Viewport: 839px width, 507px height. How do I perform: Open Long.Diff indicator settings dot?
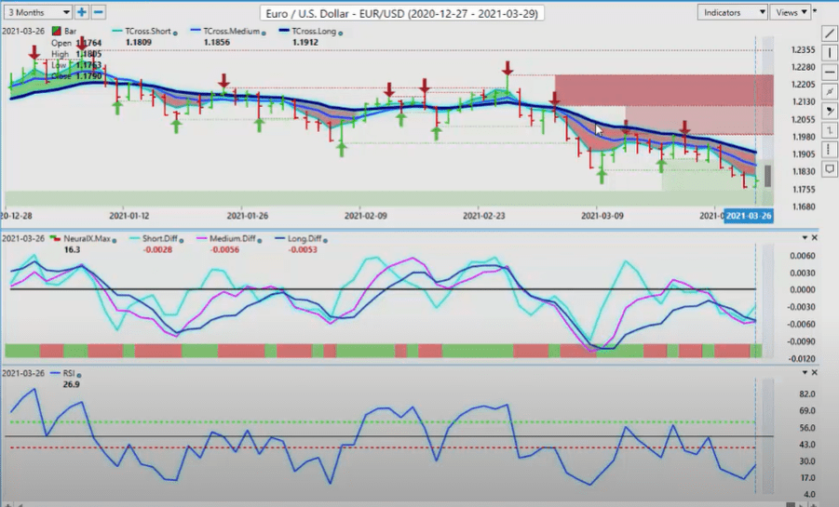325,240
